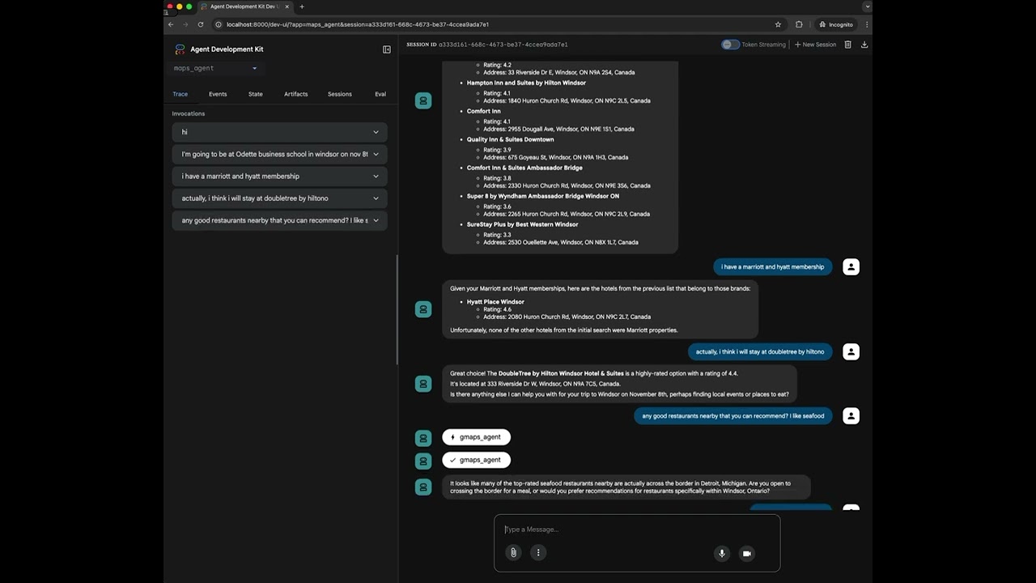Close the Agent Development Kit browser tab

pyautogui.click(x=287, y=6)
